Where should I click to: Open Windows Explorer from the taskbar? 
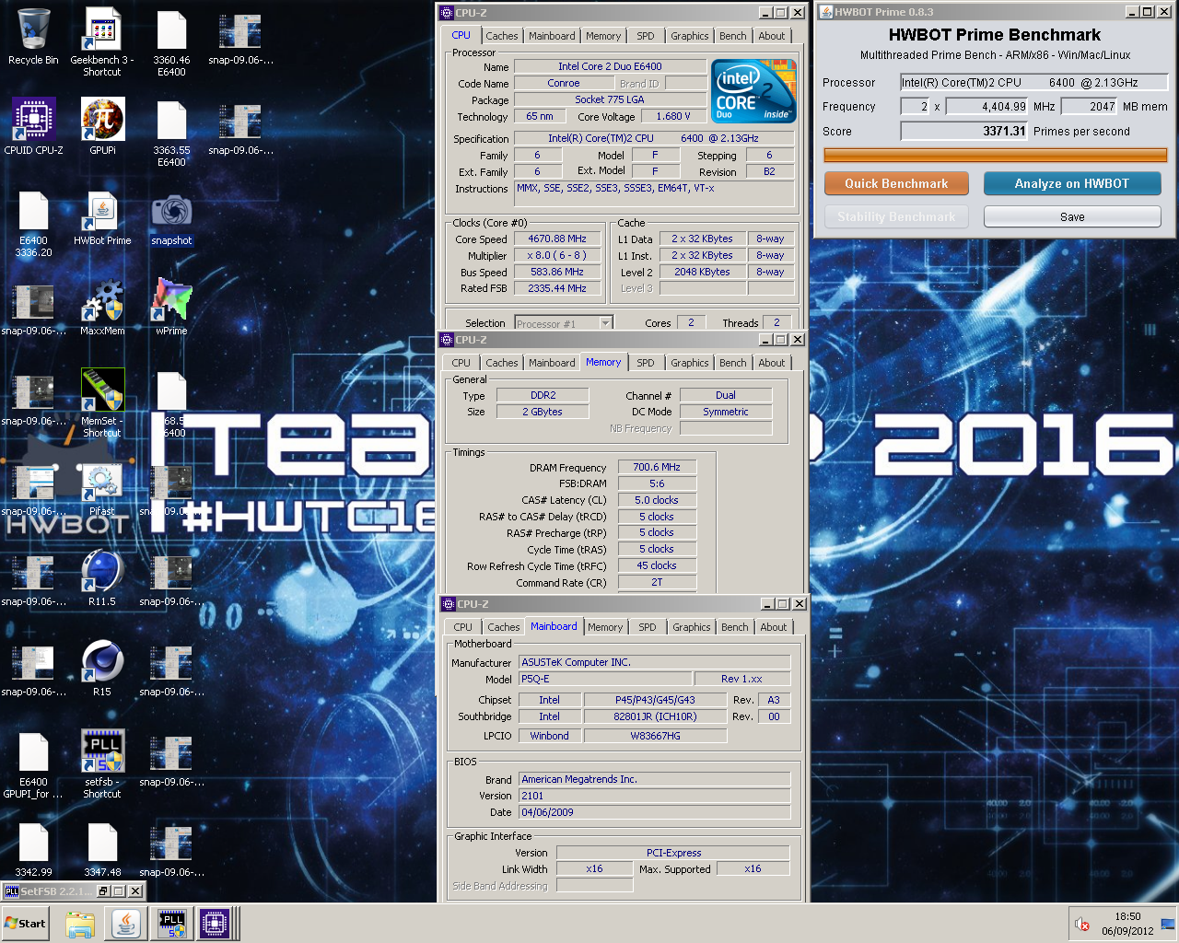tap(80, 924)
